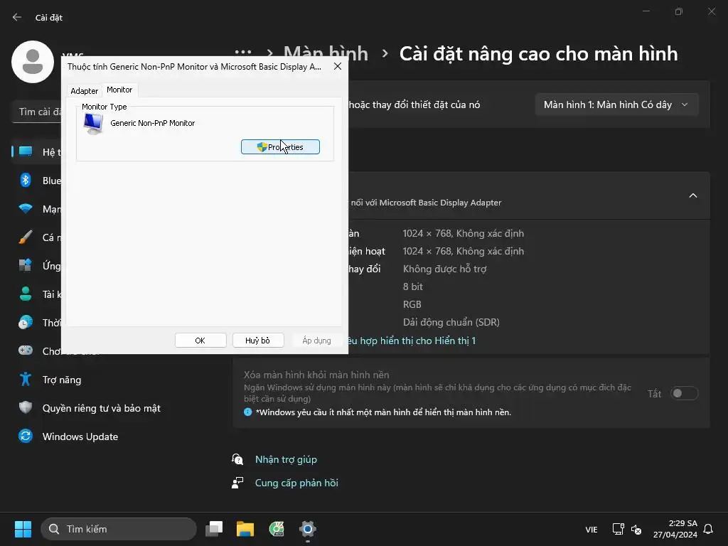Viewport: 728px width, 546px height.
Task: Click the Generic Non-PnP Monitor icon
Action: pos(93,124)
